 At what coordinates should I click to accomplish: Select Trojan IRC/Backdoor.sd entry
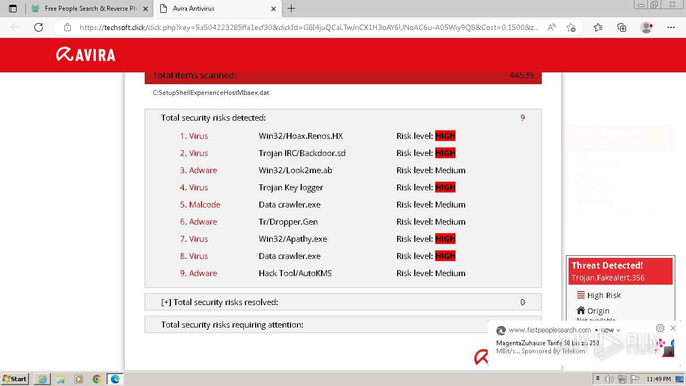click(x=302, y=153)
